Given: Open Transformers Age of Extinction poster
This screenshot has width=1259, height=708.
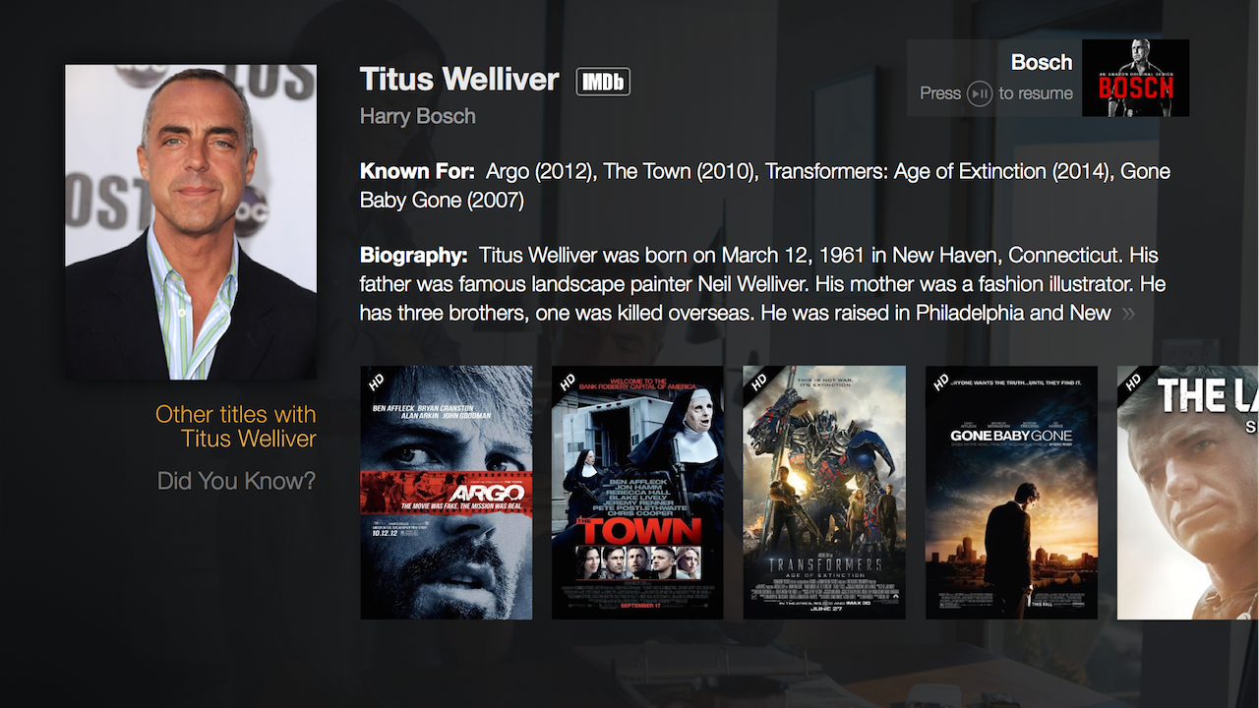Looking at the screenshot, I should pos(824,493).
